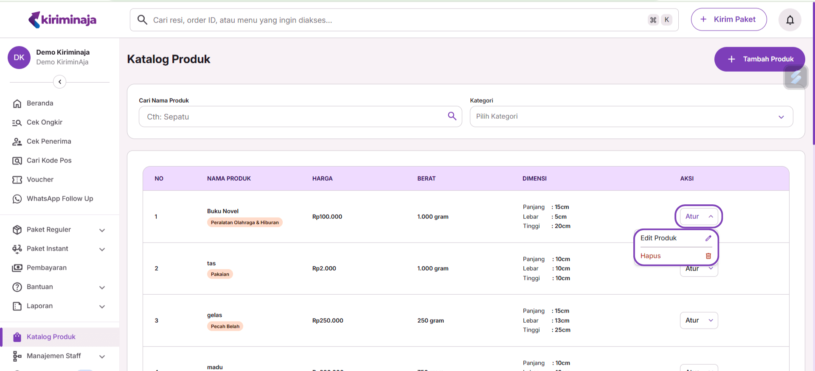Choose Hapus from the action menu
Screen dimensions: 815x371
point(651,256)
